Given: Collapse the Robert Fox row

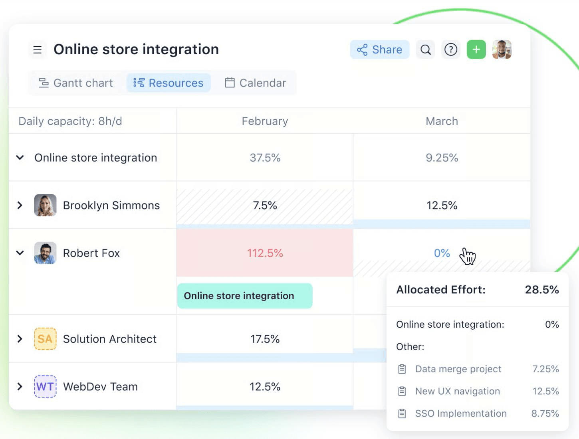Looking at the screenshot, I should coord(20,253).
